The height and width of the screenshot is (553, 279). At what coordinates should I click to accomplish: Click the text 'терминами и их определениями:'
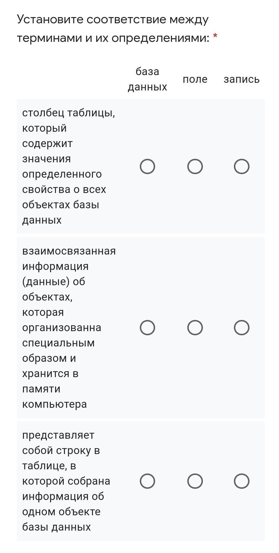[113, 38]
